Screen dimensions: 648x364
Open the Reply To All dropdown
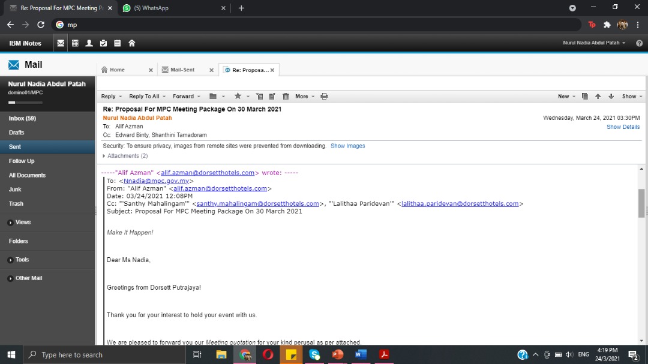[148, 97]
